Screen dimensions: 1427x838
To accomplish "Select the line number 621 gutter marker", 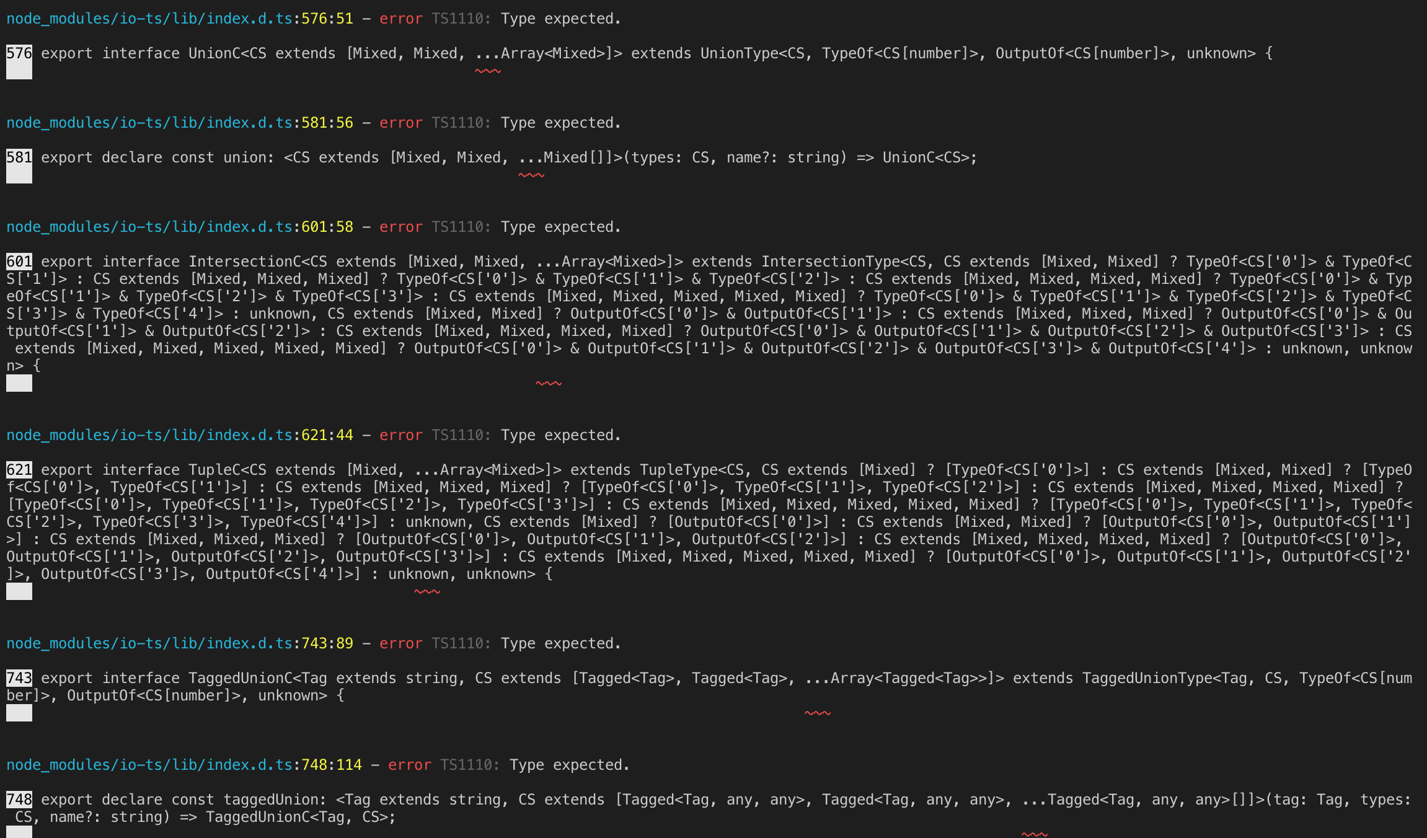I will click(18, 469).
